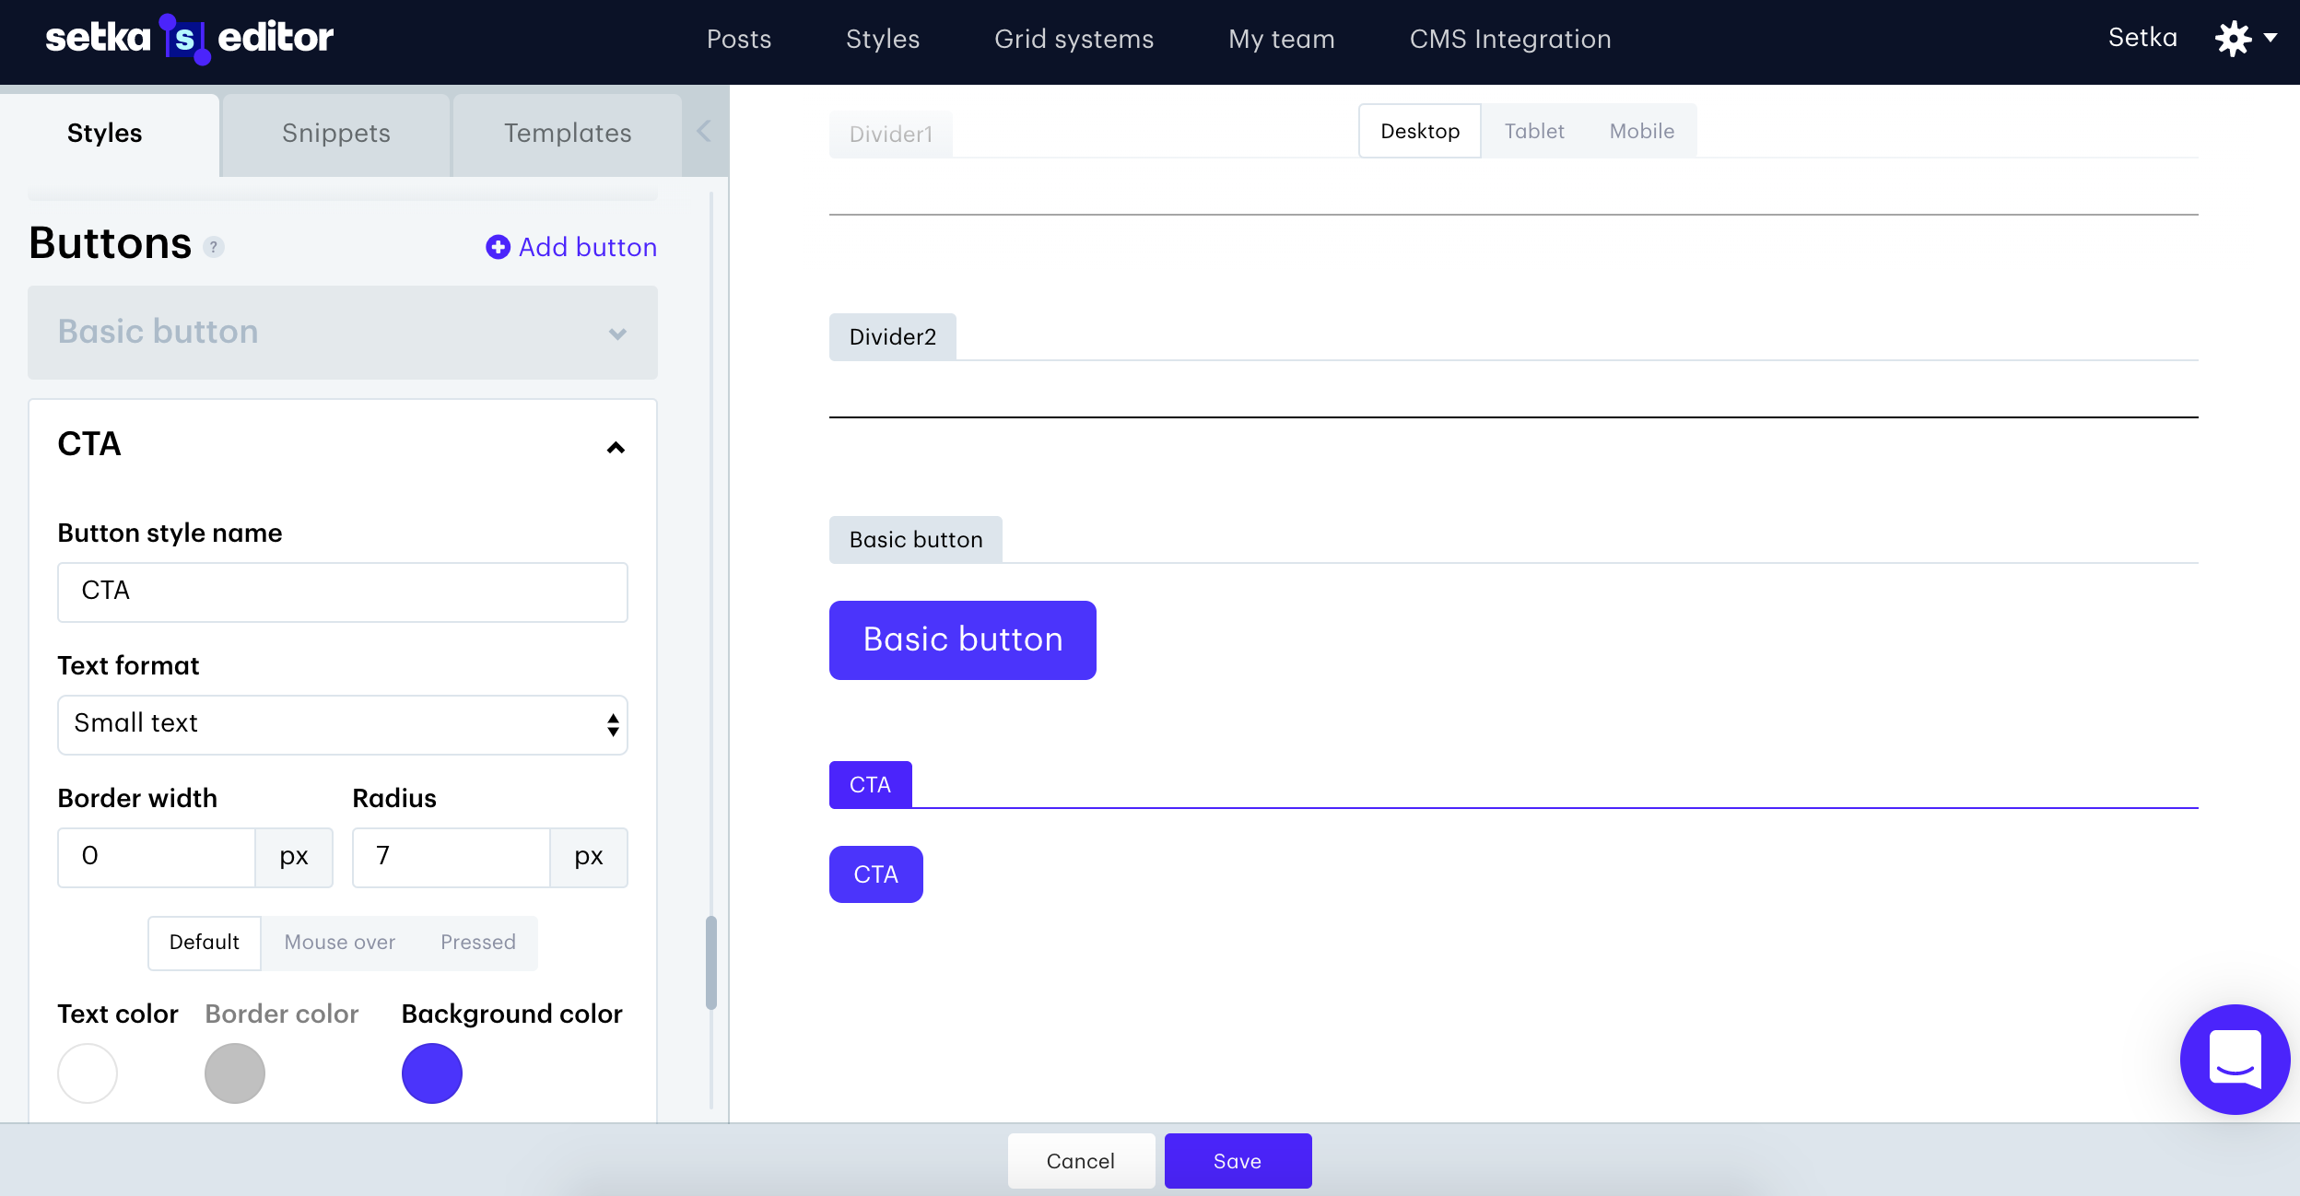Open the settings gear menu top right
This screenshot has height=1196, width=2300.
[x=2235, y=39]
